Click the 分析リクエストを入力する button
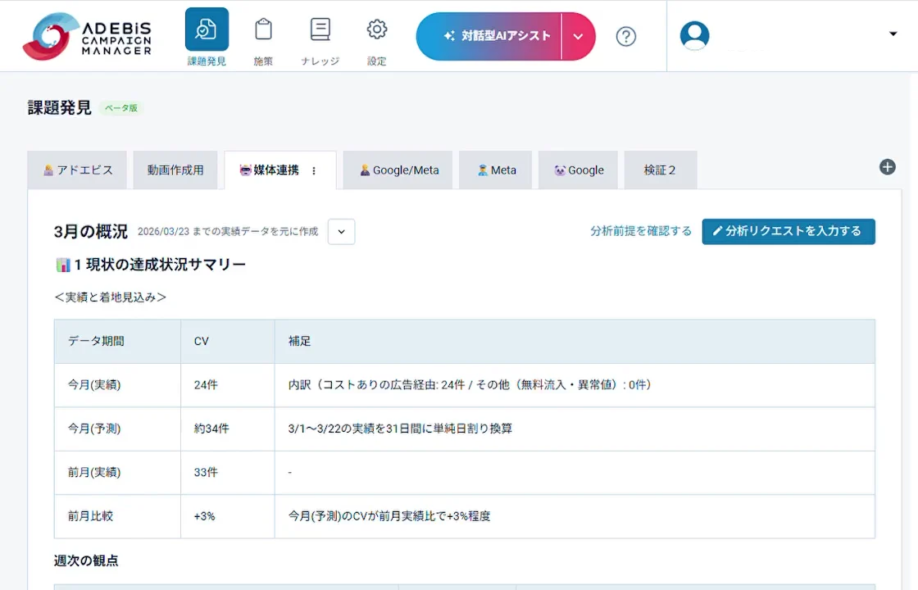 (x=788, y=232)
